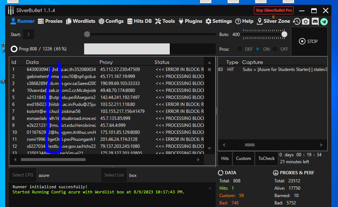Viewport: 338px width, 207px height.
Task: Click proxy 103.155.217.156:41479 cell
Action: (122, 111)
